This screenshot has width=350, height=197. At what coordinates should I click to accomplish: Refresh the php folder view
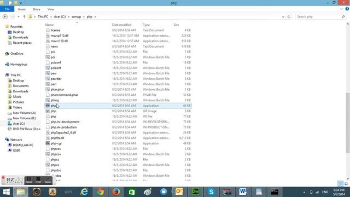coord(289,17)
